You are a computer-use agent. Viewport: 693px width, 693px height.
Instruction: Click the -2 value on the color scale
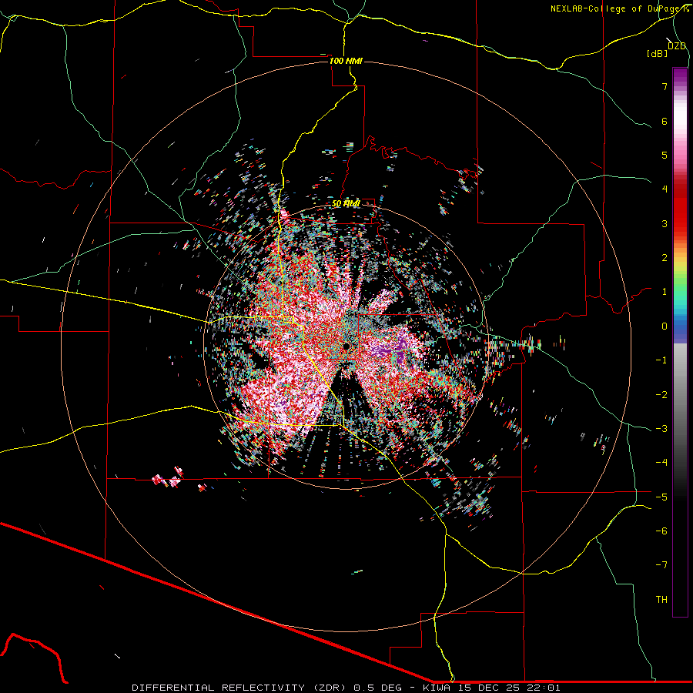pos(661,395)
